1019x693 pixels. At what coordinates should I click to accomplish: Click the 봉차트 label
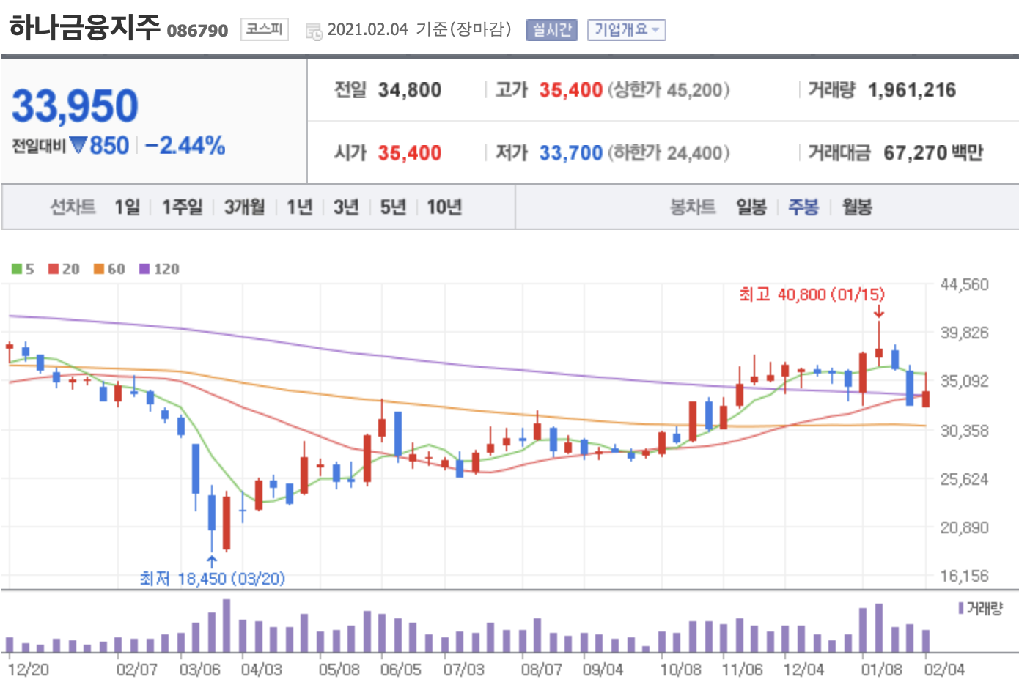coord(693,207)
